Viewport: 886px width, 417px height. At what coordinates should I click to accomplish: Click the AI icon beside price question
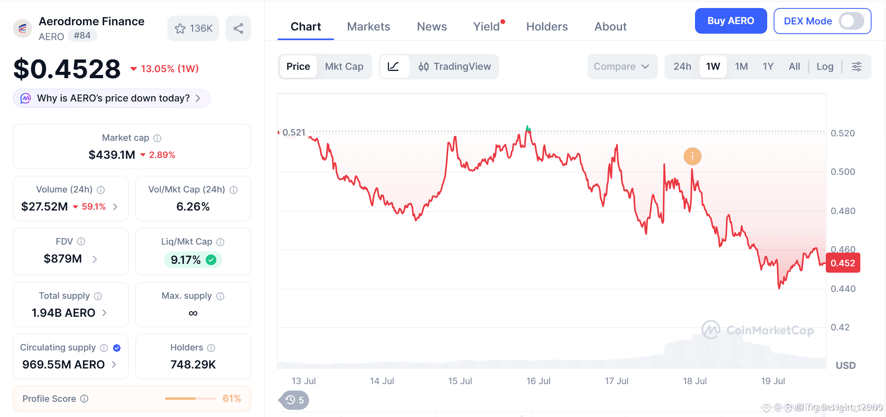coord(26,98)
